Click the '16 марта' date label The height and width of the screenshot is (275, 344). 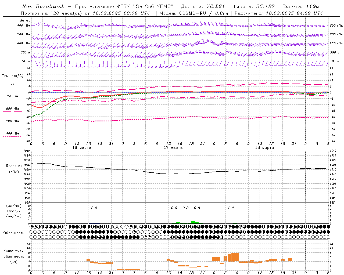click(x=82, y=148)
